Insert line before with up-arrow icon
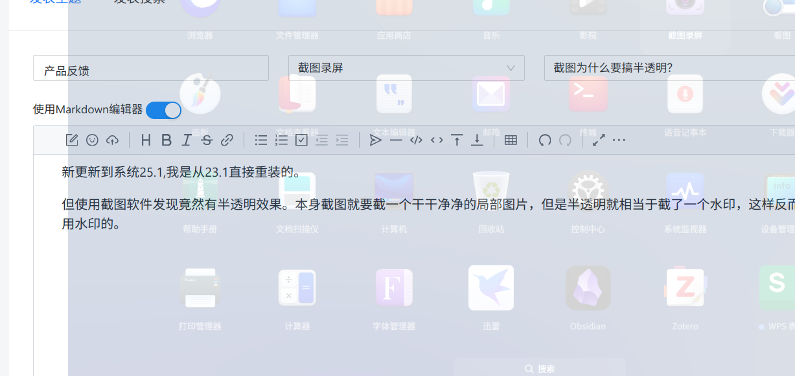 pos(457,140)
